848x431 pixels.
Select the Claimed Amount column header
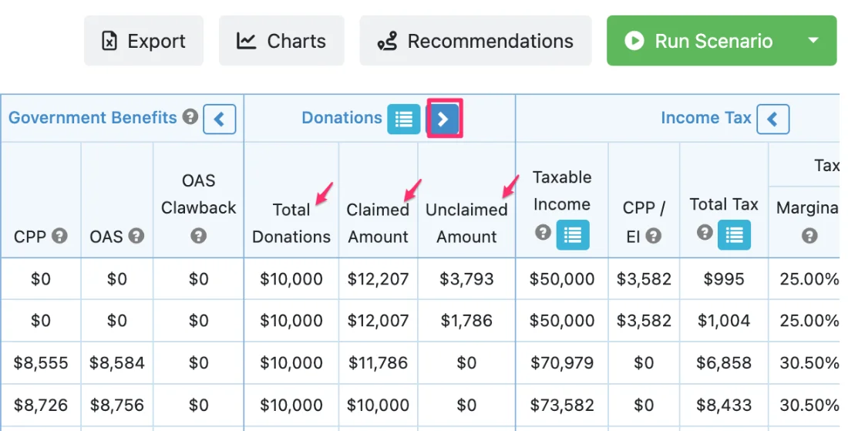point(378,223)
